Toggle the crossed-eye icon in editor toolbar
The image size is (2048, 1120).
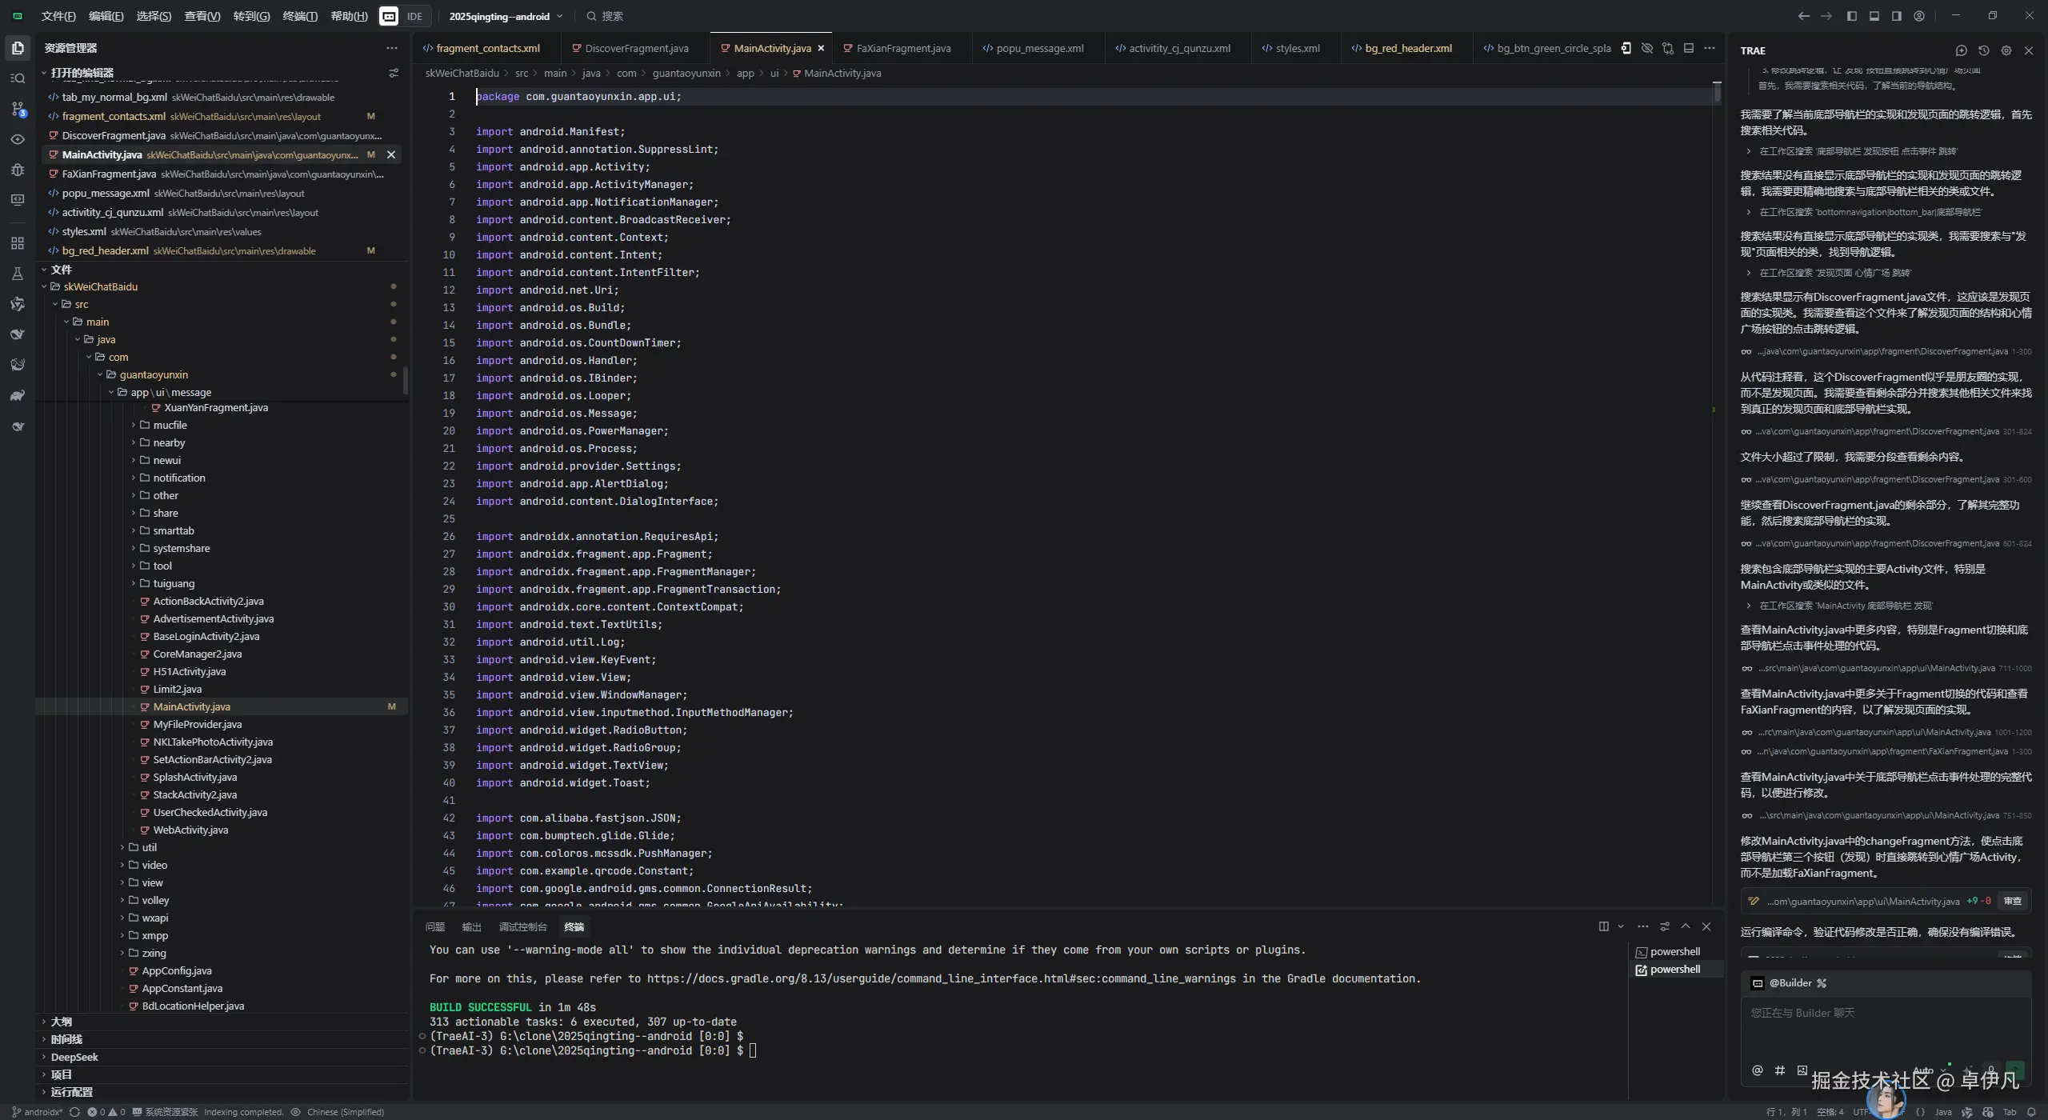click(x=1646, y=48)
